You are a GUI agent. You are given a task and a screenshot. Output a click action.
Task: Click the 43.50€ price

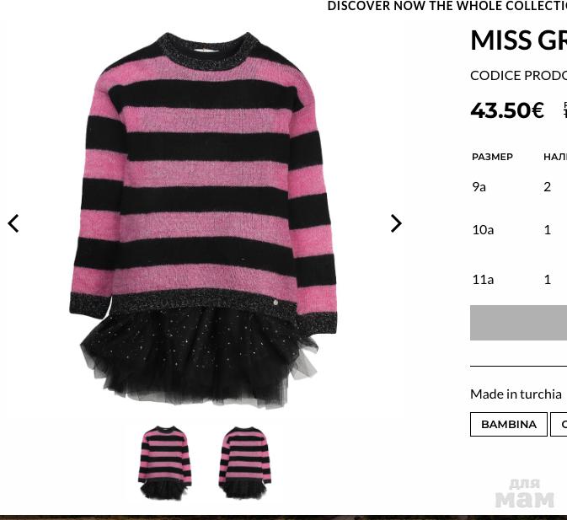pos(507,110)
